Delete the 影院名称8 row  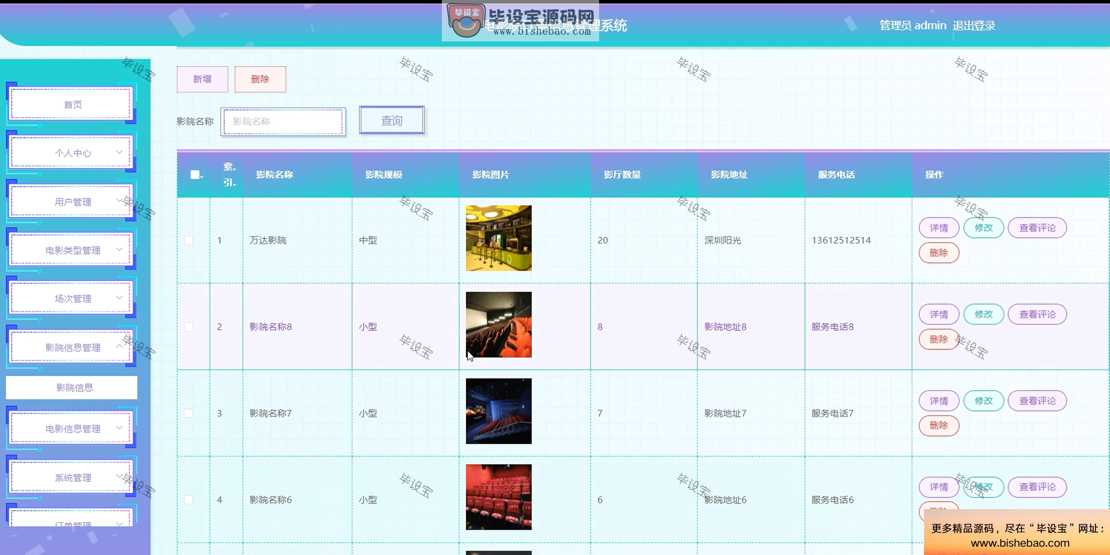point(939,339)
